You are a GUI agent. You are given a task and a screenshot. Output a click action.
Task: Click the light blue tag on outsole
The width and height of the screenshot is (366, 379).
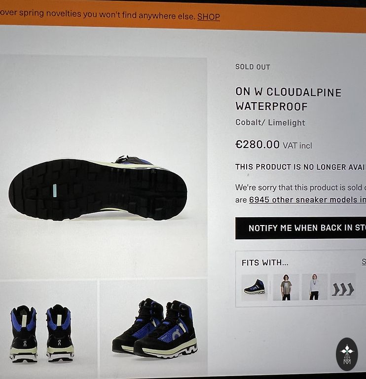pyautogui.click(x=55, y=190)
